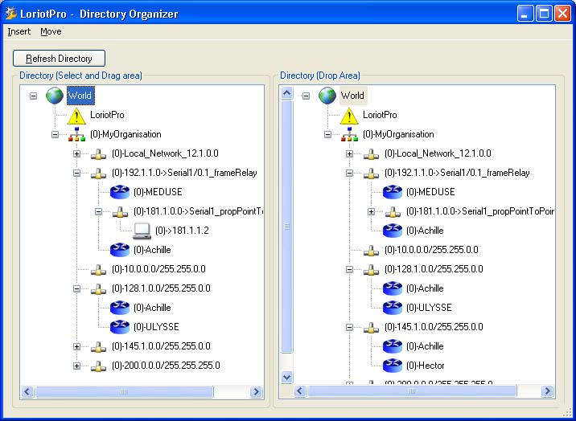Expand 145.1.0.0 node in drag area
This screenshot has width=576, height=421.
pos(76,346)
